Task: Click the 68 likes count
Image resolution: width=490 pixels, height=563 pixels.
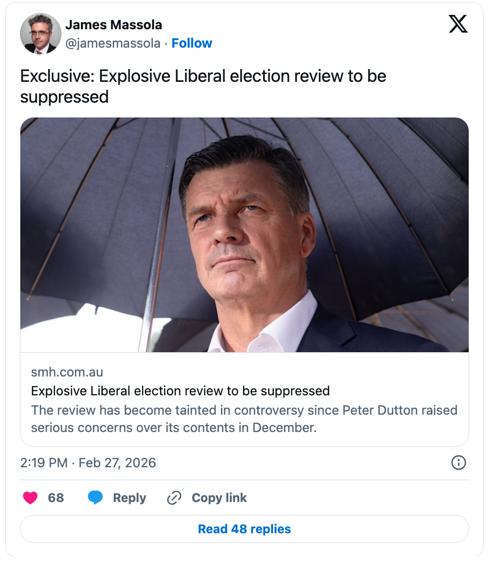Action: pyautogui.click(x=56, y=498)
